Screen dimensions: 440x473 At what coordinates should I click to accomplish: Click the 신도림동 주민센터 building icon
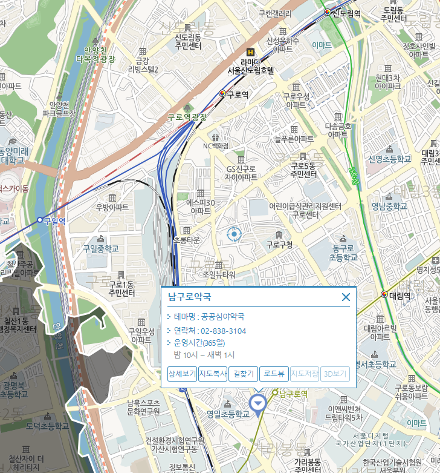188,28
